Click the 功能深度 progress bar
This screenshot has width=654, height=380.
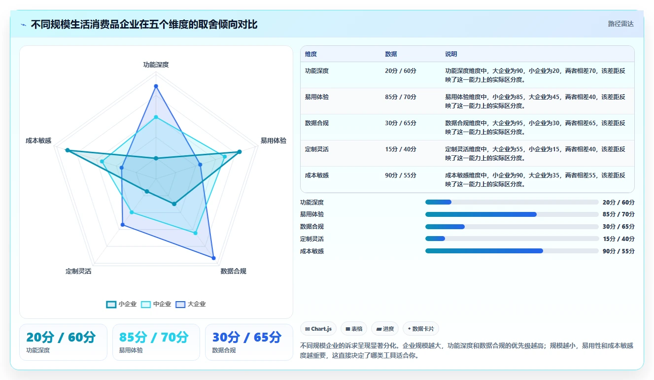(512, 202)
